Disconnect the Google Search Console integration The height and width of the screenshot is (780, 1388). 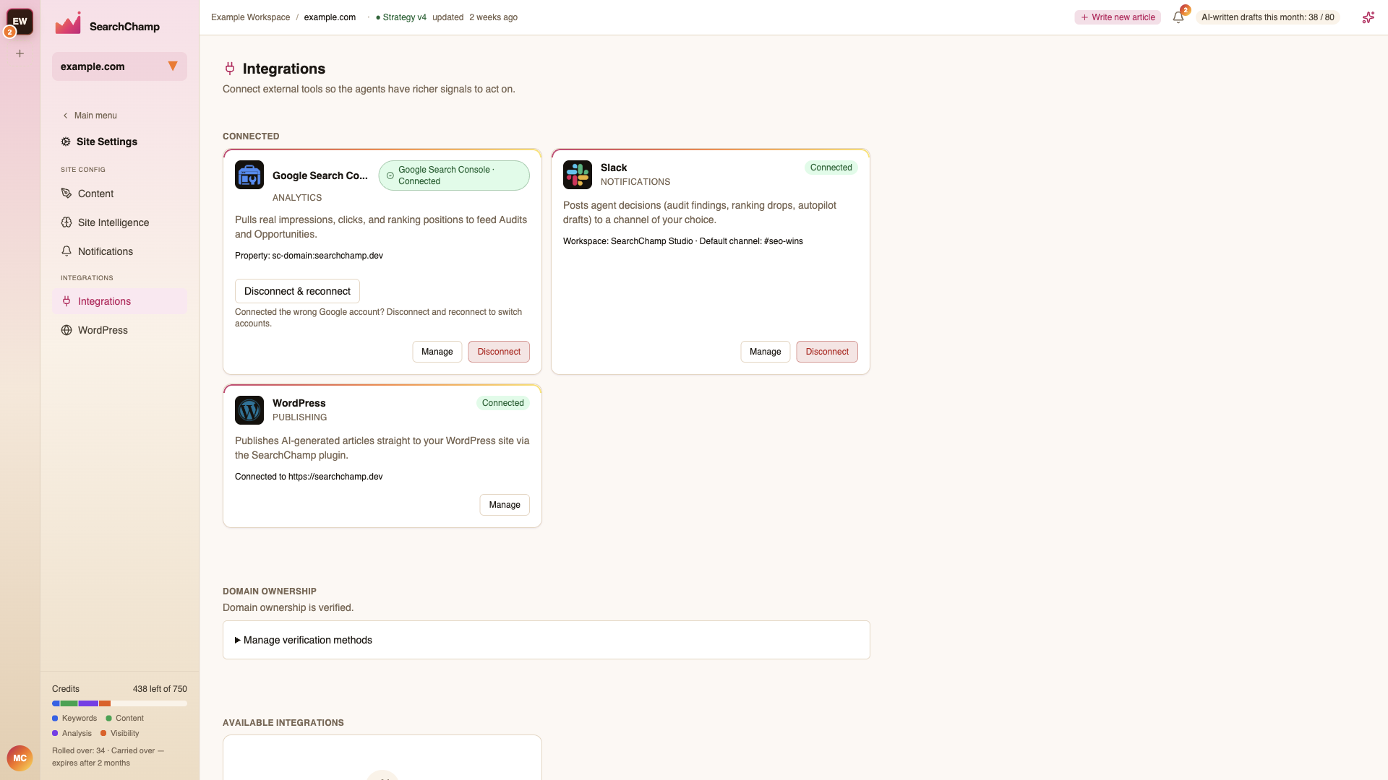pyautogui.click(x=499, y=352)
